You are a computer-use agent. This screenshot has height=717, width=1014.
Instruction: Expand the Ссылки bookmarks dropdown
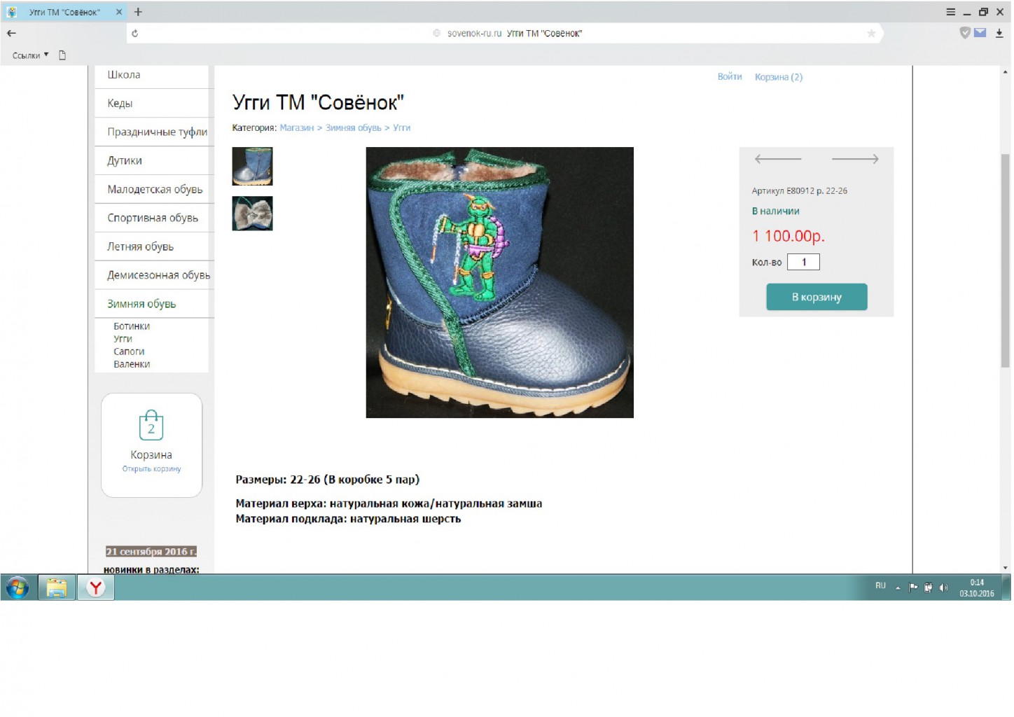[x=30, y=55]
